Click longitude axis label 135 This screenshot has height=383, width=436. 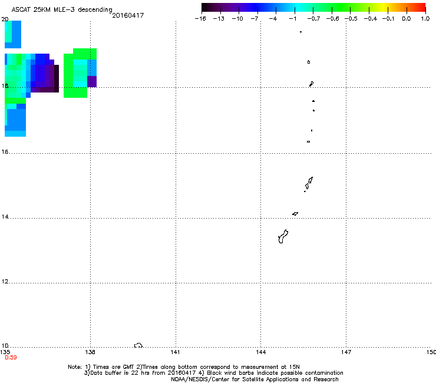pos(5,352)
